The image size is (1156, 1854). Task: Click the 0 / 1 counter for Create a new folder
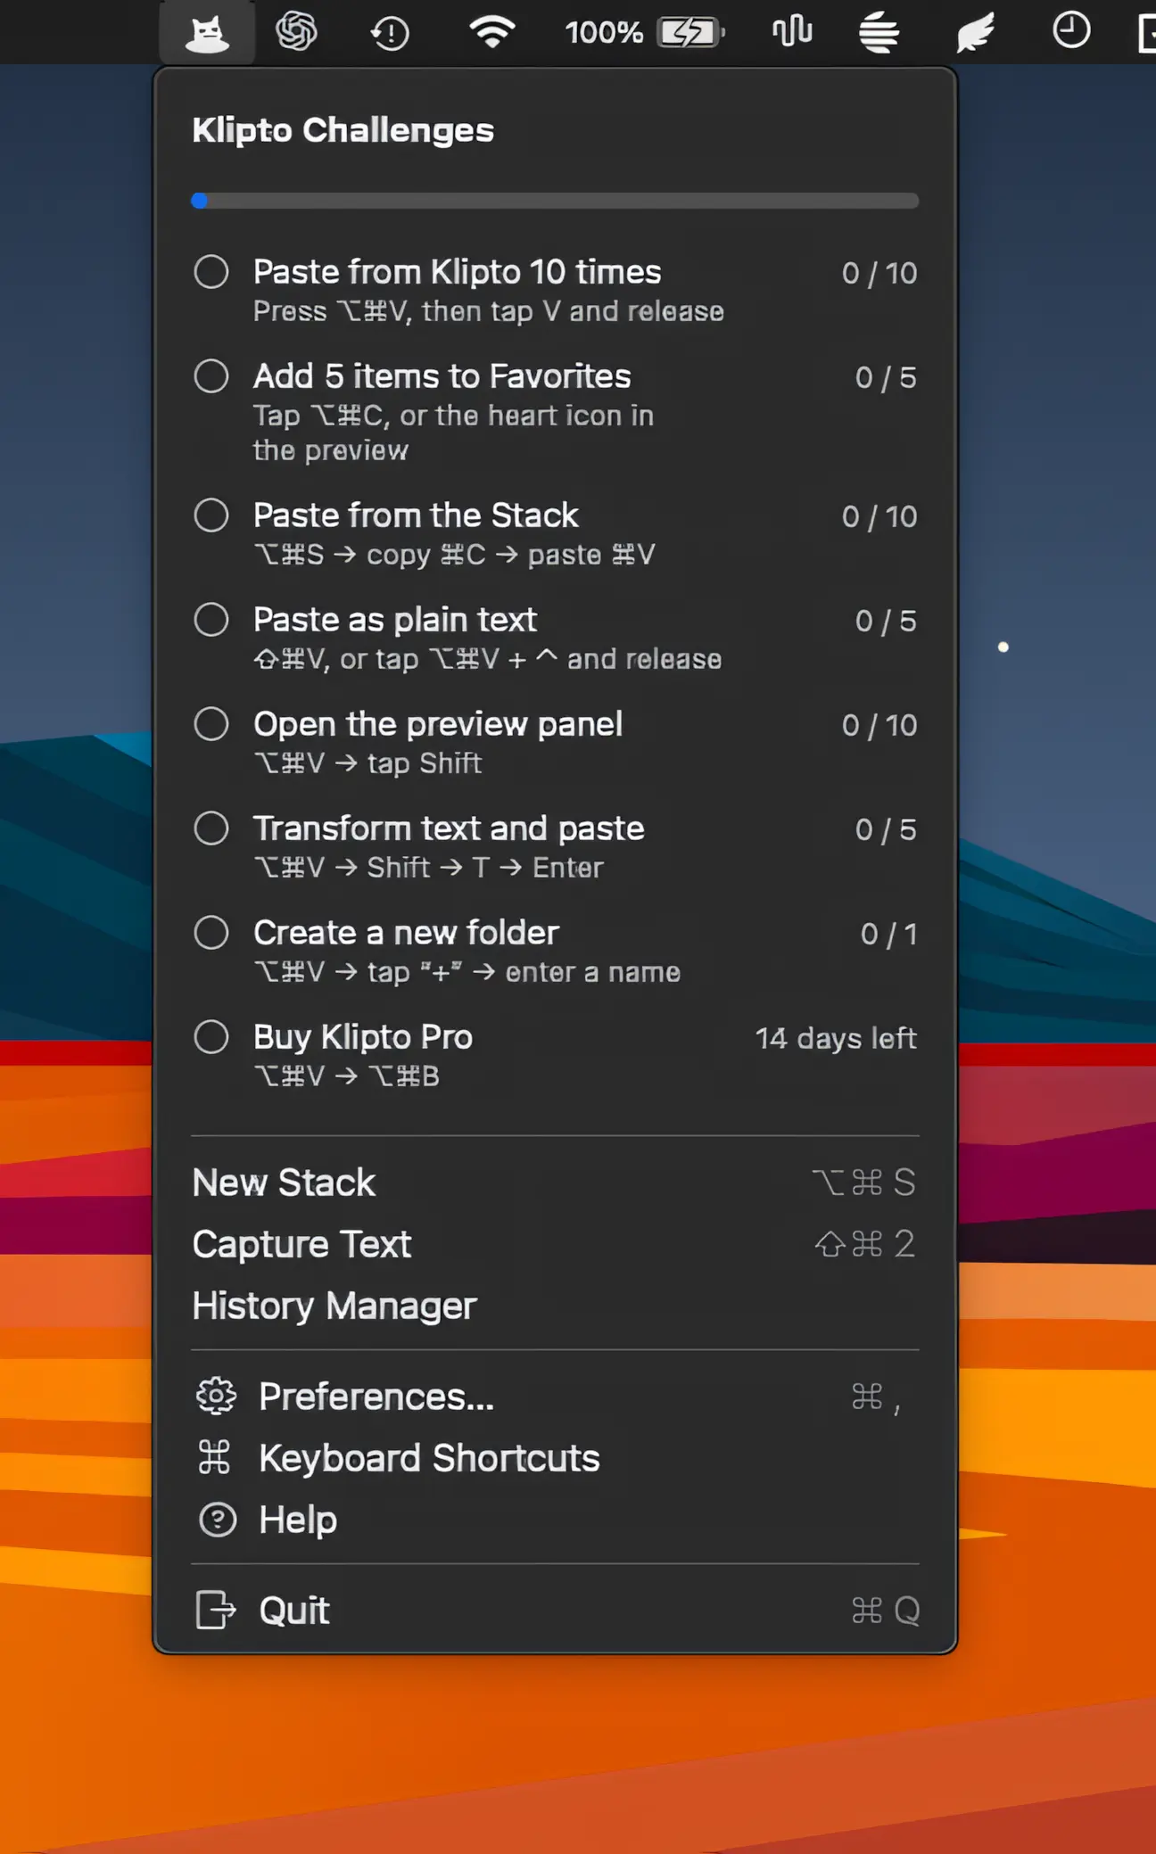pyautogui.click(x=888, y=934)
